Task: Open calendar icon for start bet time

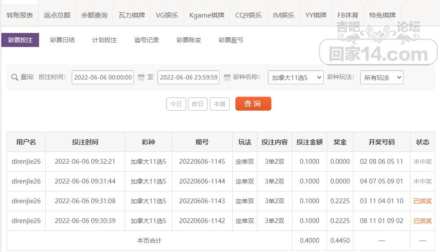Action: [x=141, y=77]
